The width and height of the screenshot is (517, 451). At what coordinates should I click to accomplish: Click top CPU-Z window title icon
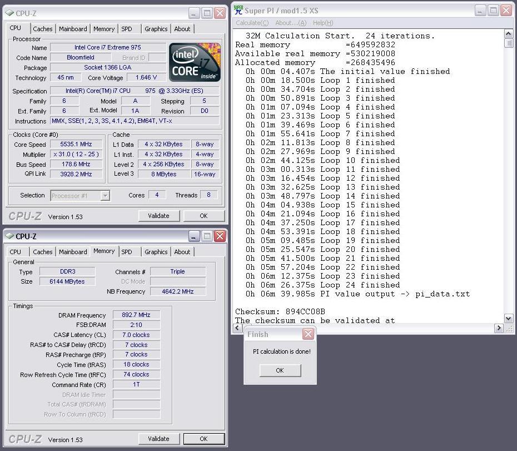click(x=9, y=13)
